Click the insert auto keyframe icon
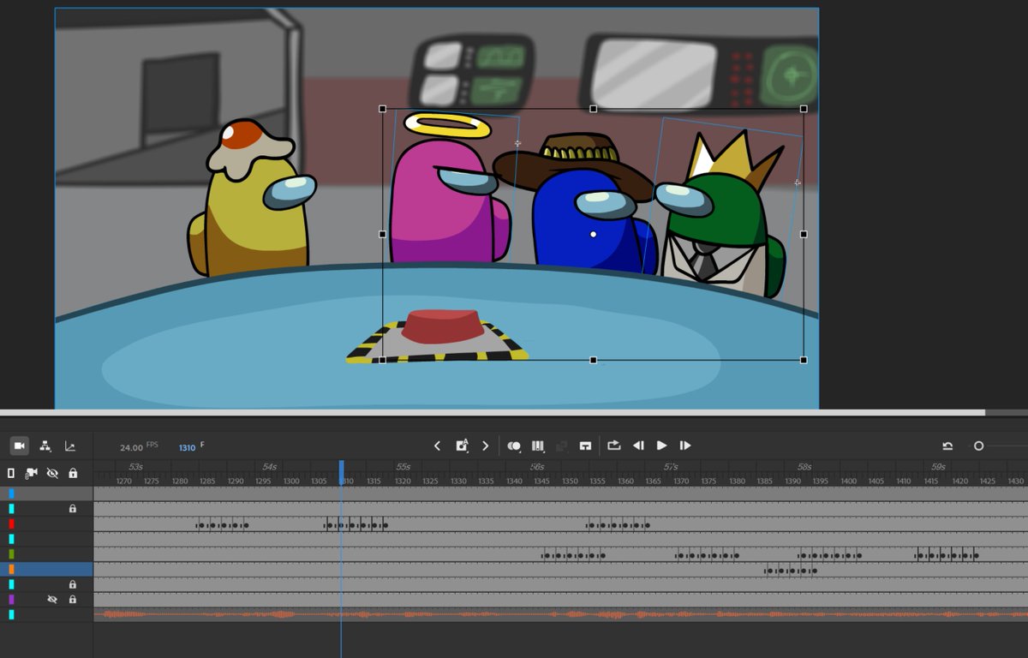 [462, 446]
